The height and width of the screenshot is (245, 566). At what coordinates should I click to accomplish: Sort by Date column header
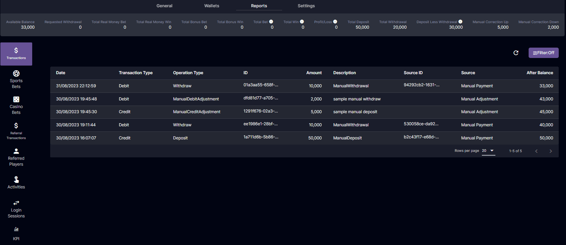(x=61, y=73)
